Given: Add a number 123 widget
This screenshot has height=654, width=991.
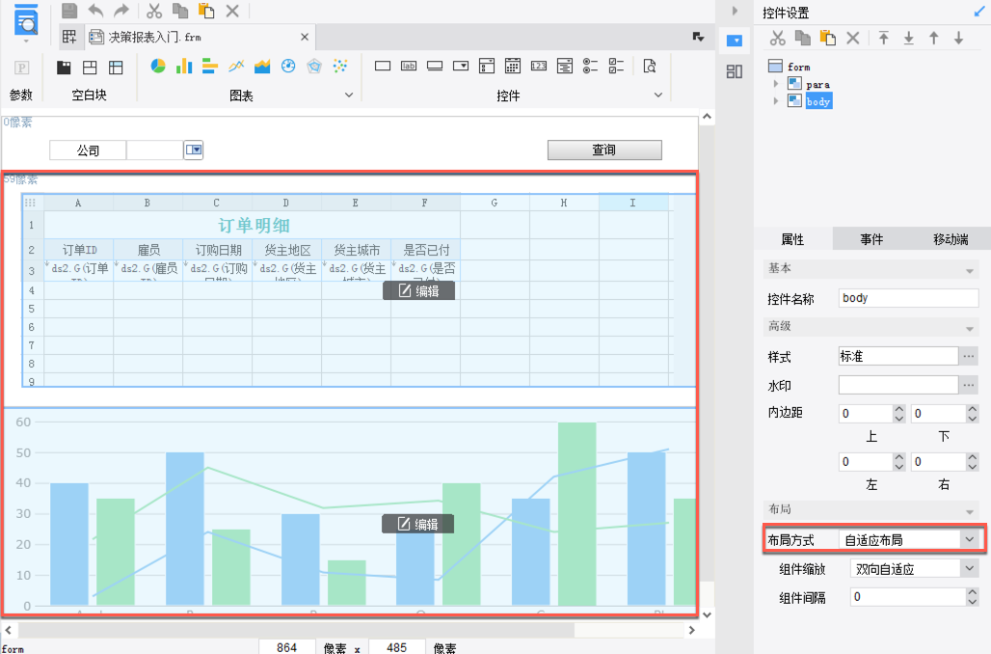Looking at the screenshot, I should (539, 66).
